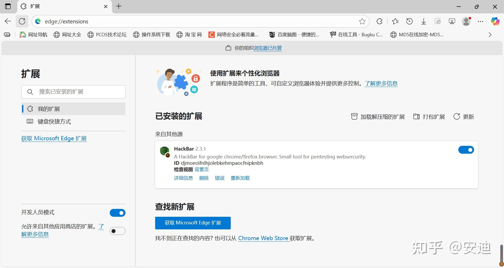Click blue 获取 Microsoft Edge 扩展 button
504x268 pixels.
[193, 223]
